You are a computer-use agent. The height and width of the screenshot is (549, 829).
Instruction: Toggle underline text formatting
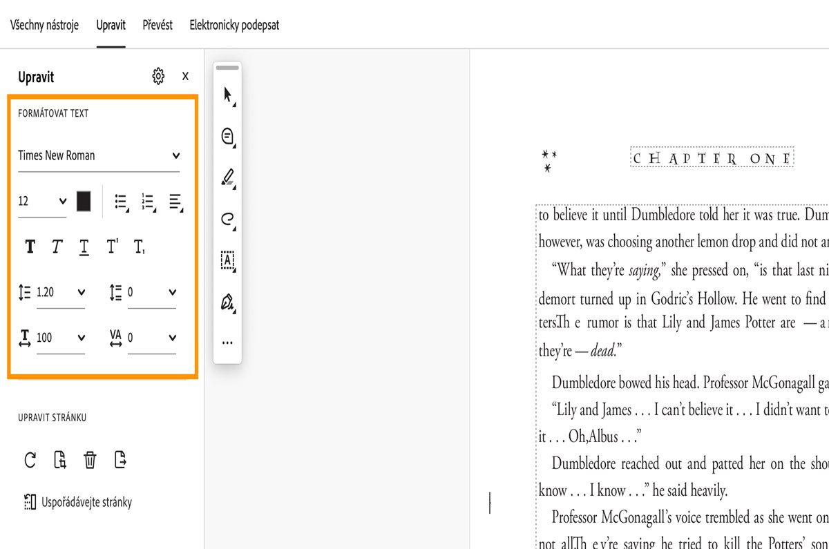(84, 247)
